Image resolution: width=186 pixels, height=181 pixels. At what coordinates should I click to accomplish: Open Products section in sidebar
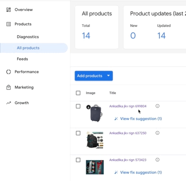click(23, 24)
